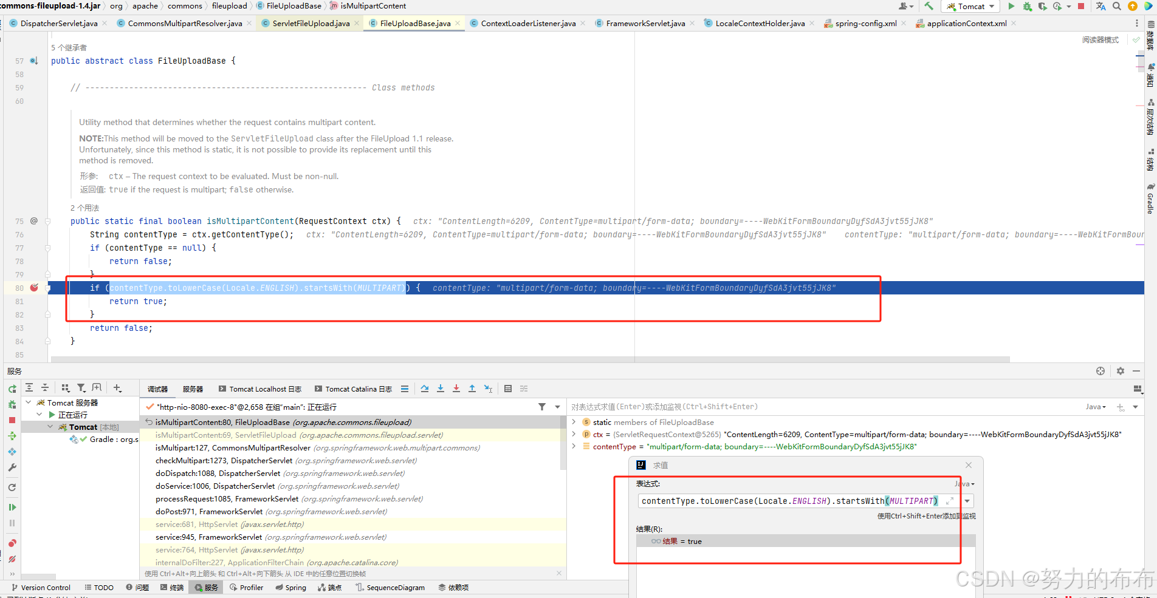Click Show Execution Point icon in debugger toolbar
This screenshot has height=598, width=1157.
tap(405, 389)
